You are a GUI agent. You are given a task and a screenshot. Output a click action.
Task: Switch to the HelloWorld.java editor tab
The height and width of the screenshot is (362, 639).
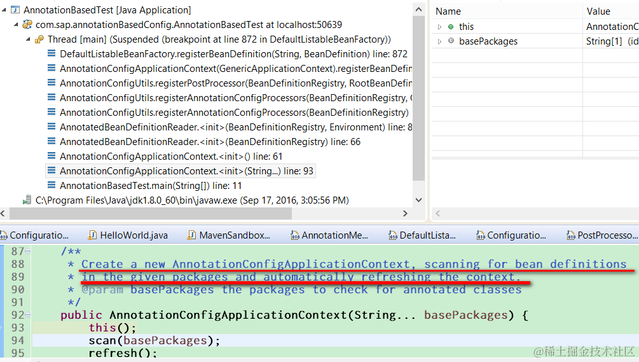[x=128, y=235]
